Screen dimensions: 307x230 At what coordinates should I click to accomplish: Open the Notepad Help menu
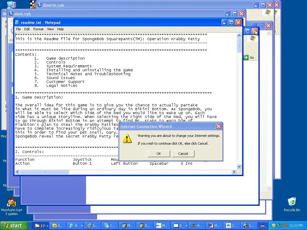point(61,29)
